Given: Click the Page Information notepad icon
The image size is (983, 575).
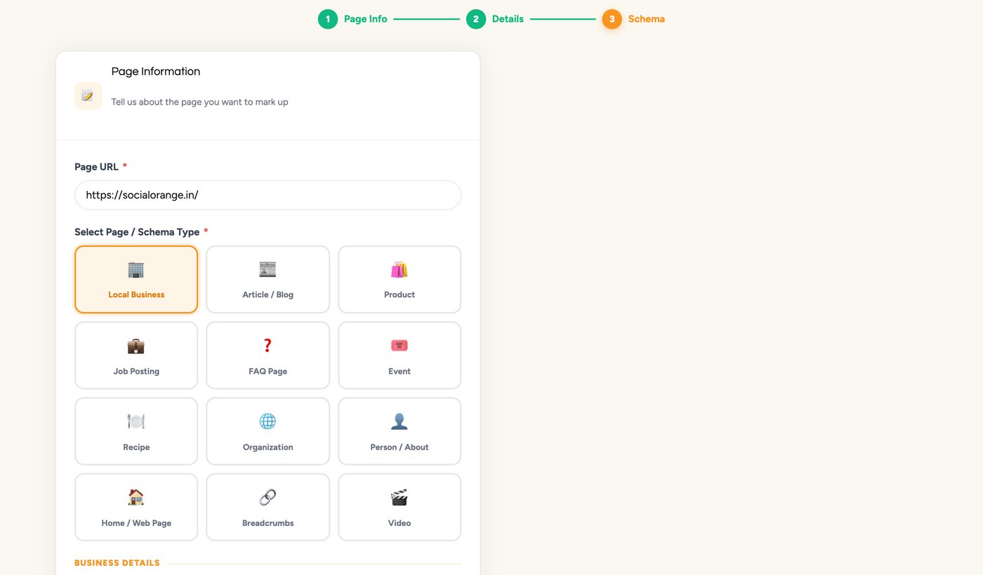Looking at the screenshot, I should click(x=88, y=96).
